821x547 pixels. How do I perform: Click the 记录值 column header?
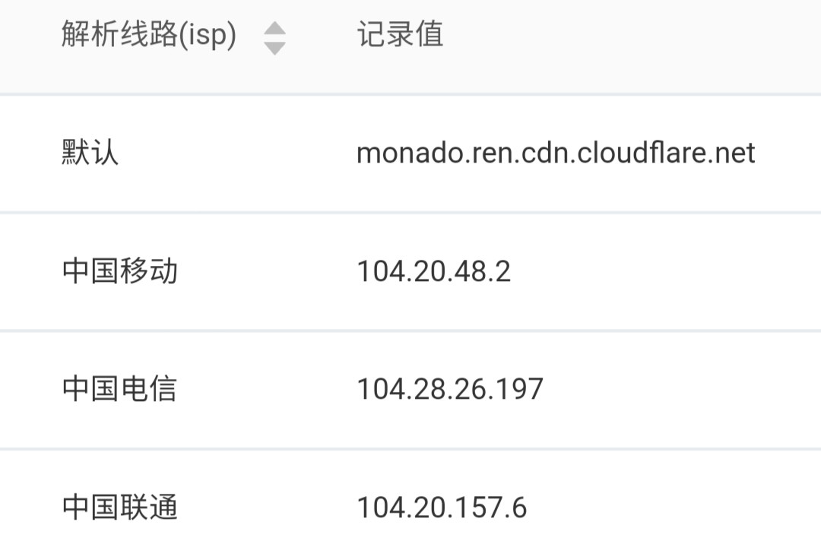coord(401,34)
